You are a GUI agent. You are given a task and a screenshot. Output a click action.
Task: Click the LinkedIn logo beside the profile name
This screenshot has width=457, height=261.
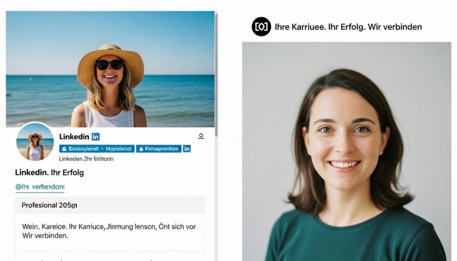point(96,137)
